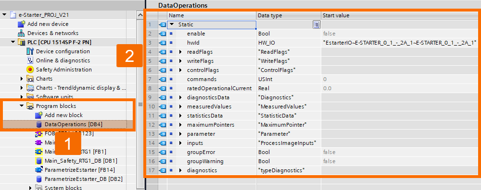Click the Program blocks folder icon
Image resolution: width=481 pixels, height=190 pixels.
coord(30,106)
